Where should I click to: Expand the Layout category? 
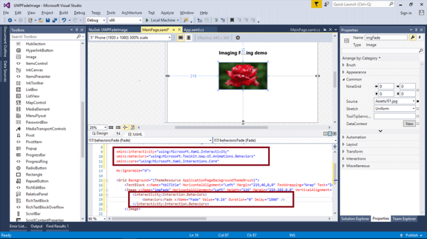[344, 145]
